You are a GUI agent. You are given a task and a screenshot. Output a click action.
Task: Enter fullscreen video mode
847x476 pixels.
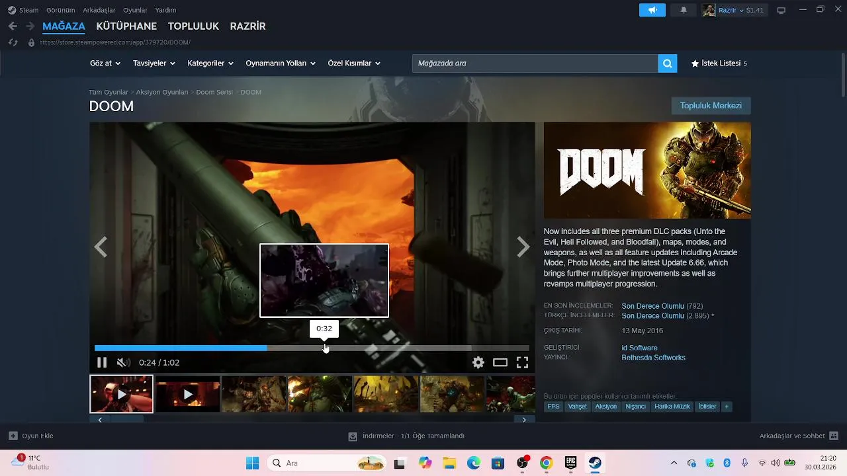(x=522, y=362)
